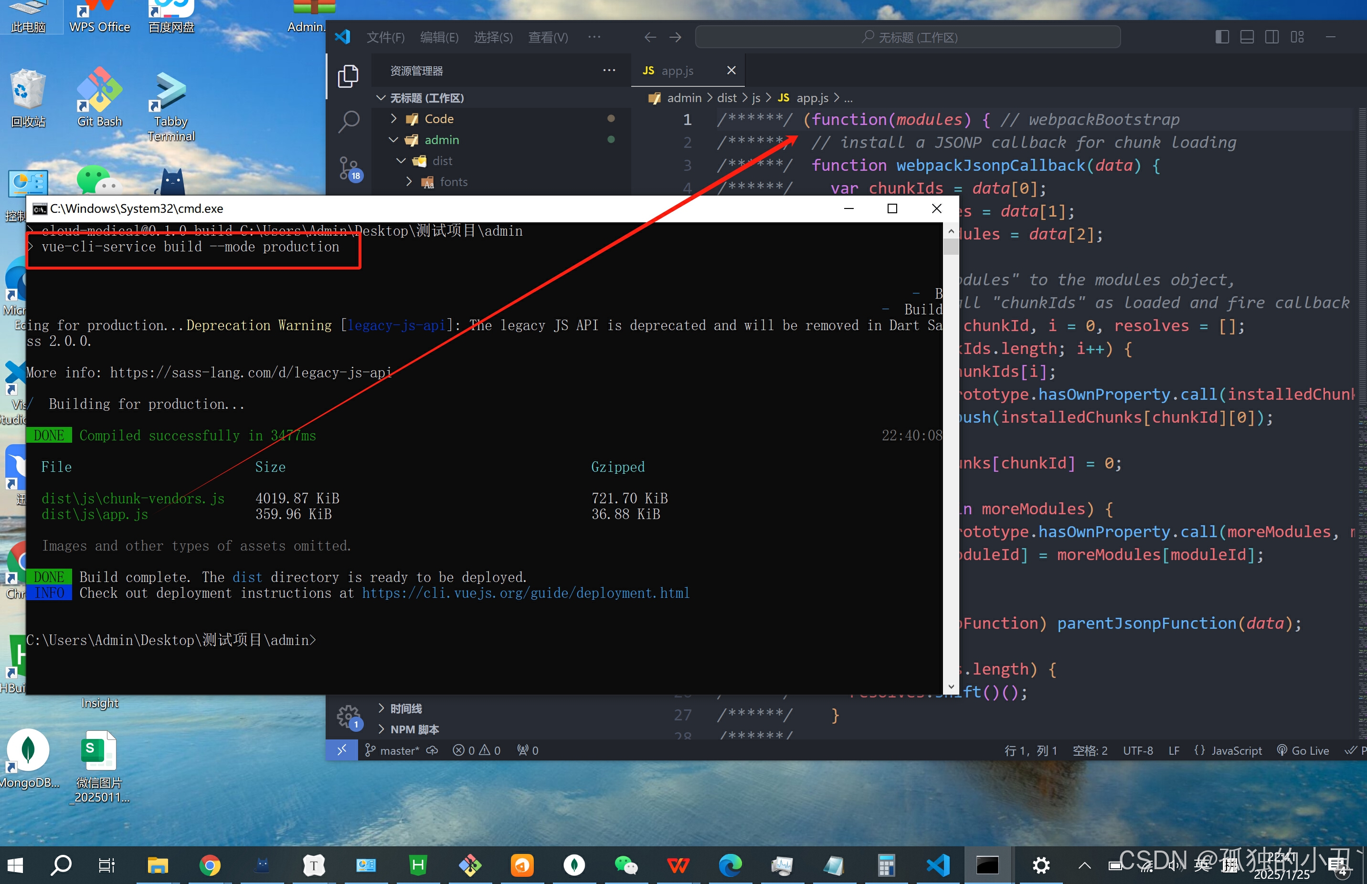Open Visual Studio Code from the taskbar
Viewport: 1367px width, 884px height.
click(x=938, y=865)
